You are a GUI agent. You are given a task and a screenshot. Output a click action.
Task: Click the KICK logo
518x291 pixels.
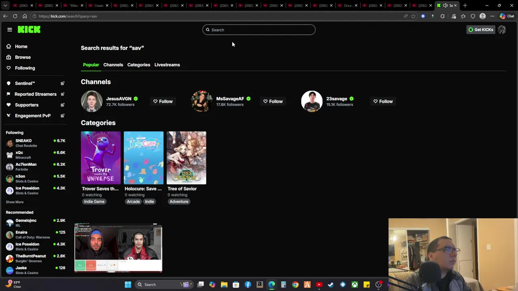click(29, 30)
